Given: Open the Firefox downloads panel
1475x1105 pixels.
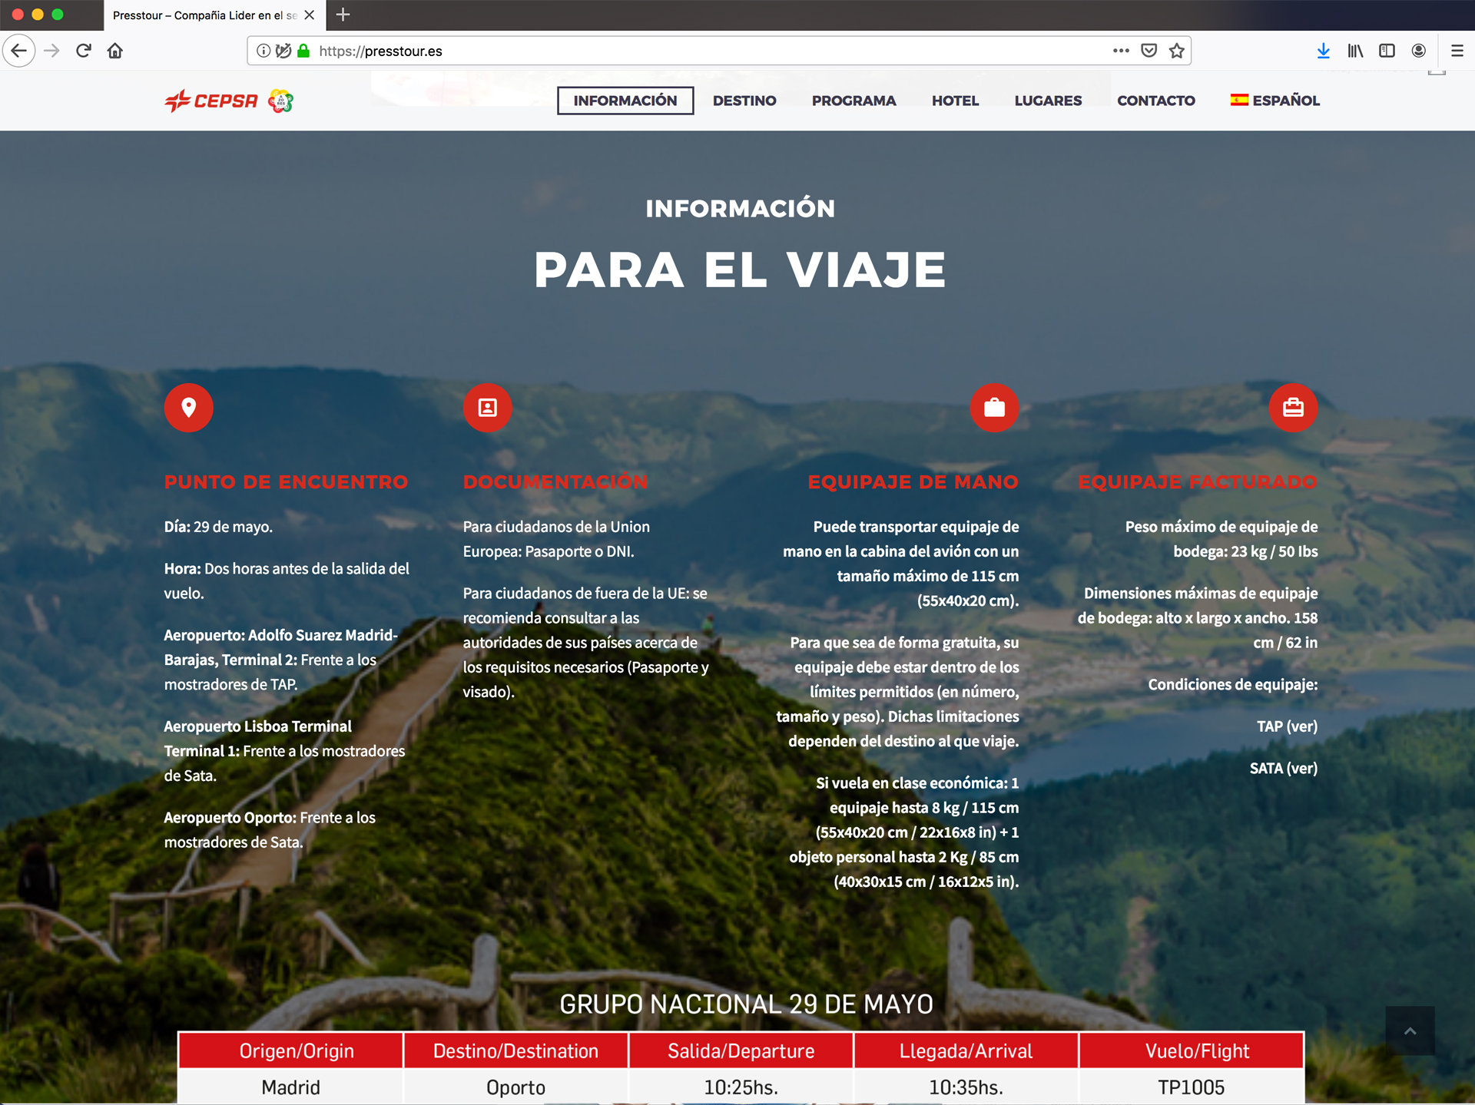Looking at the screenshot, I should coord(1323,51).
